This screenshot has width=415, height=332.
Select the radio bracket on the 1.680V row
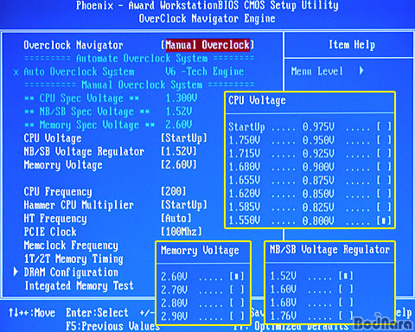tap(384, 166)
